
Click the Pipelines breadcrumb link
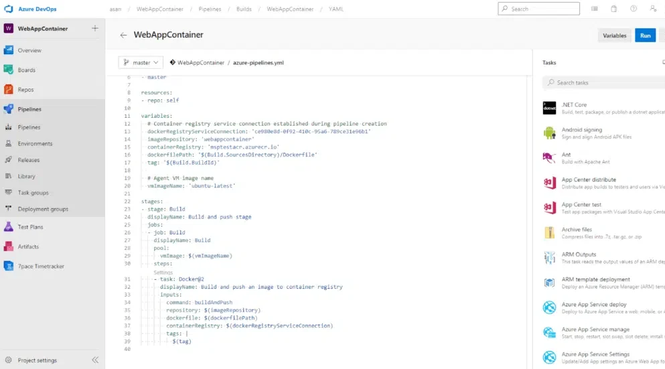[x=210, y=9]
